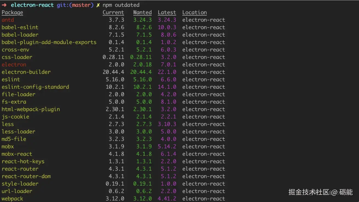This screenshot has width=359, height=202.
Task: Click less latest version 3.10.3
Action: click(x=167, y=124)
